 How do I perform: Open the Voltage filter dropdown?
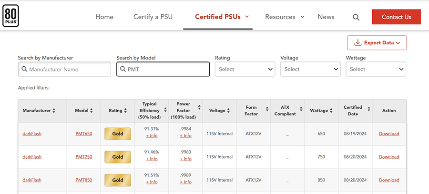pos(310,69)
